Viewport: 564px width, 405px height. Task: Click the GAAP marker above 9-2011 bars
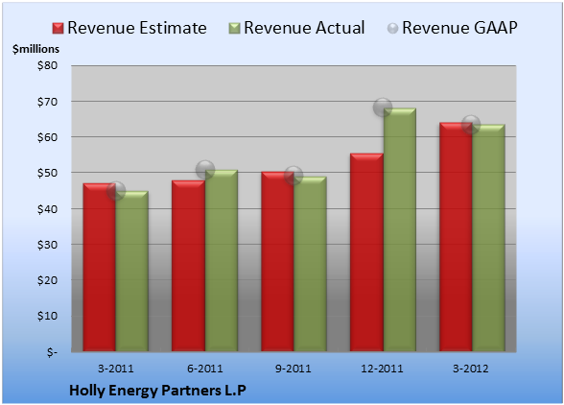(294, 176)
